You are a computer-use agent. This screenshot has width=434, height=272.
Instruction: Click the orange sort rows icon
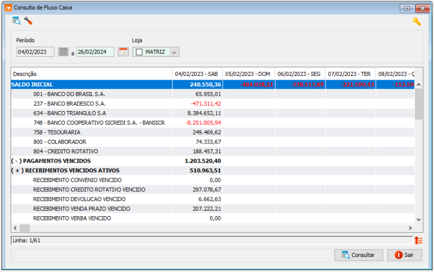418,241
